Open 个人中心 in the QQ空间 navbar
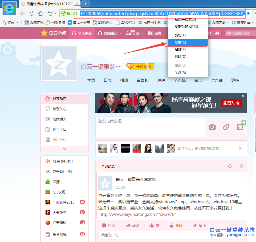 pos(85,33)
